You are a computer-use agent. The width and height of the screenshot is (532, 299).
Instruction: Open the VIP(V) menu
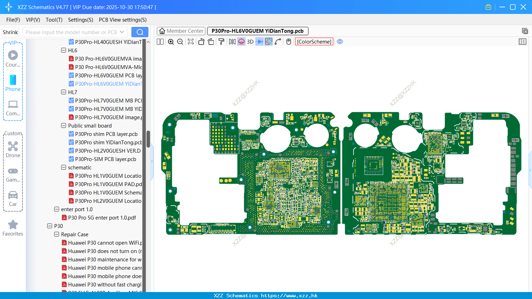pos(33,20)
